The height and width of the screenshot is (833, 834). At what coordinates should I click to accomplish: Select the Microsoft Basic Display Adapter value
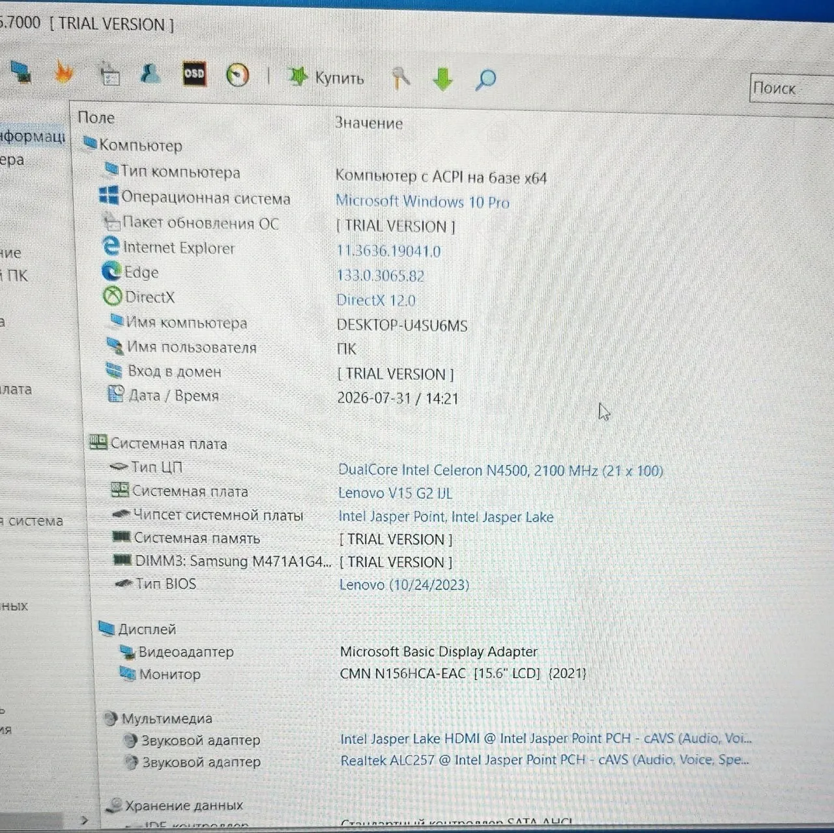[439, 651]
